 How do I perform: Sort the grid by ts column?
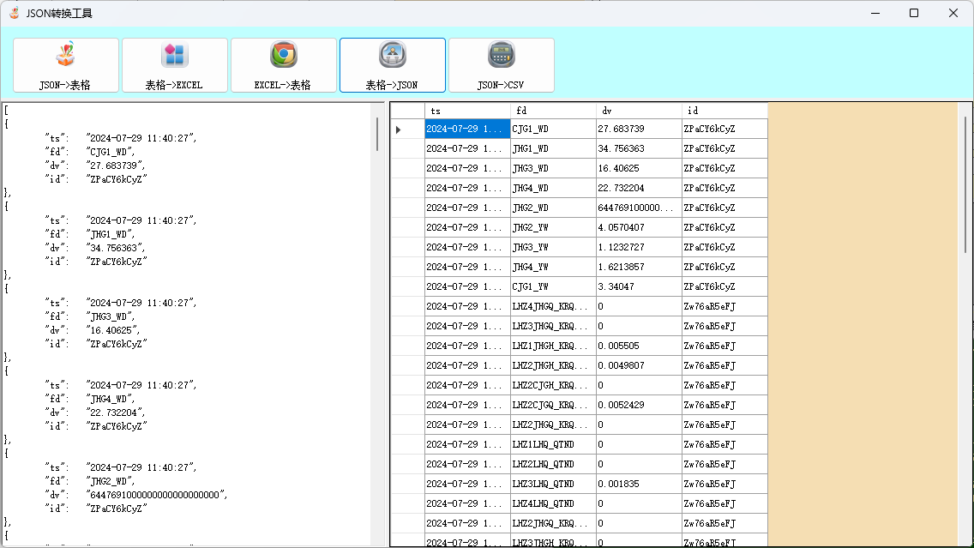(467, 111)
